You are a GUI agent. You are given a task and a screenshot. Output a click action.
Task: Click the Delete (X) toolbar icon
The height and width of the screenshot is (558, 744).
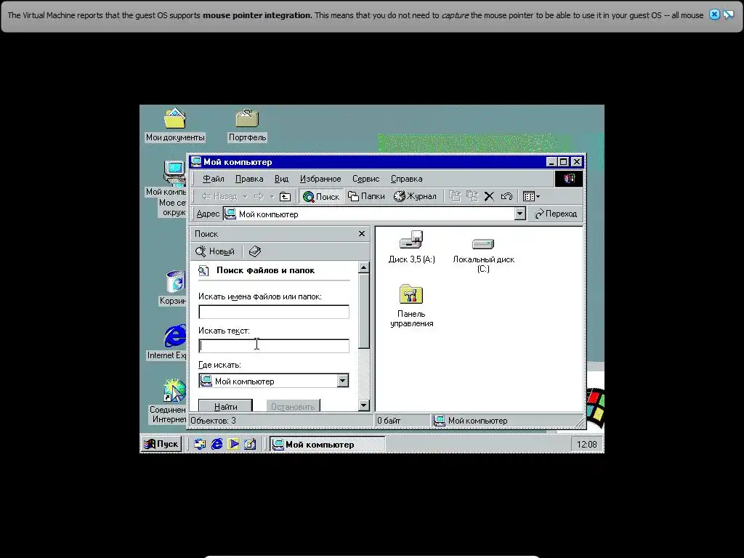pyautogui.click(x=489, y=196)
